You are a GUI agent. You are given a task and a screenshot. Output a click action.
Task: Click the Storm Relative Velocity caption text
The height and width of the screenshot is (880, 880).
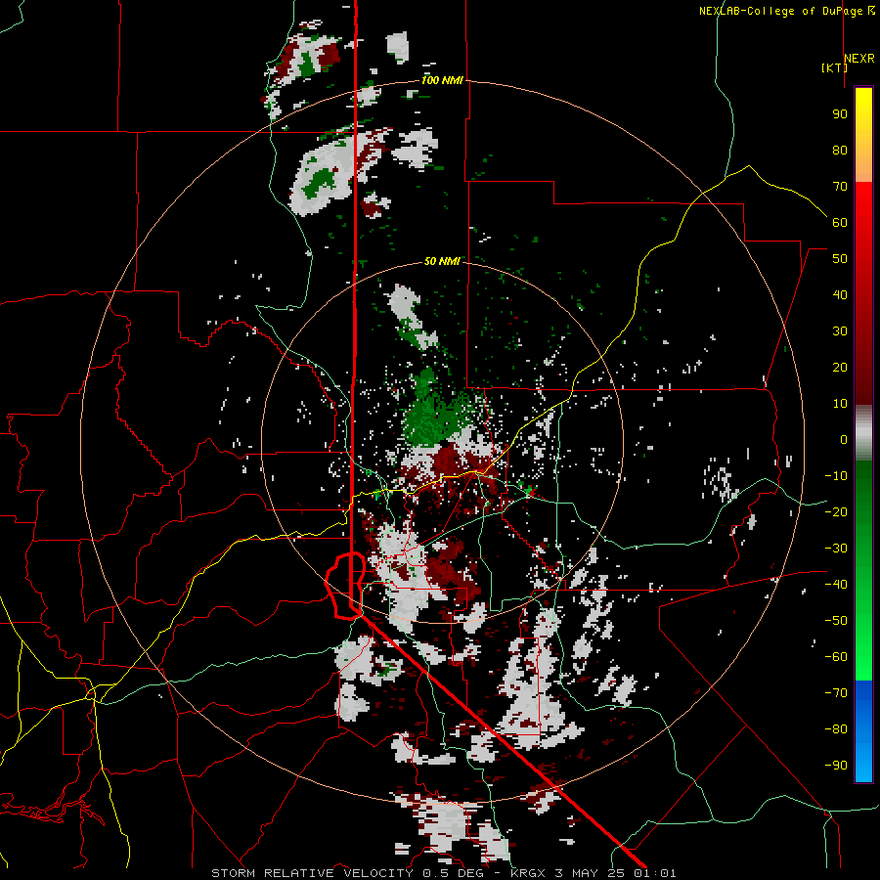point(443,873)
